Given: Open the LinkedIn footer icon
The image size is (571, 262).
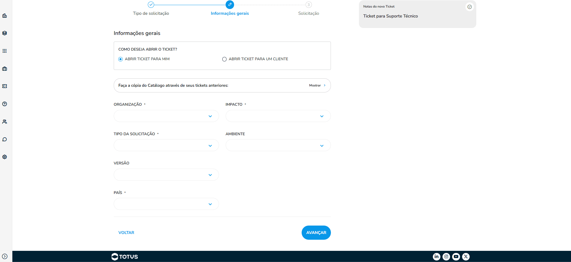Looking at the screenshot, I should click(x=436, y=257).
